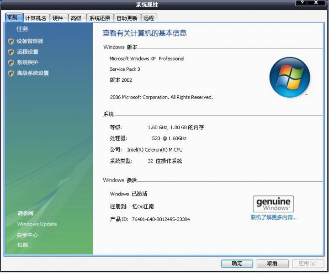Open the 高级 tab
This screenshot has width=329, height=274.
(77, 18)
